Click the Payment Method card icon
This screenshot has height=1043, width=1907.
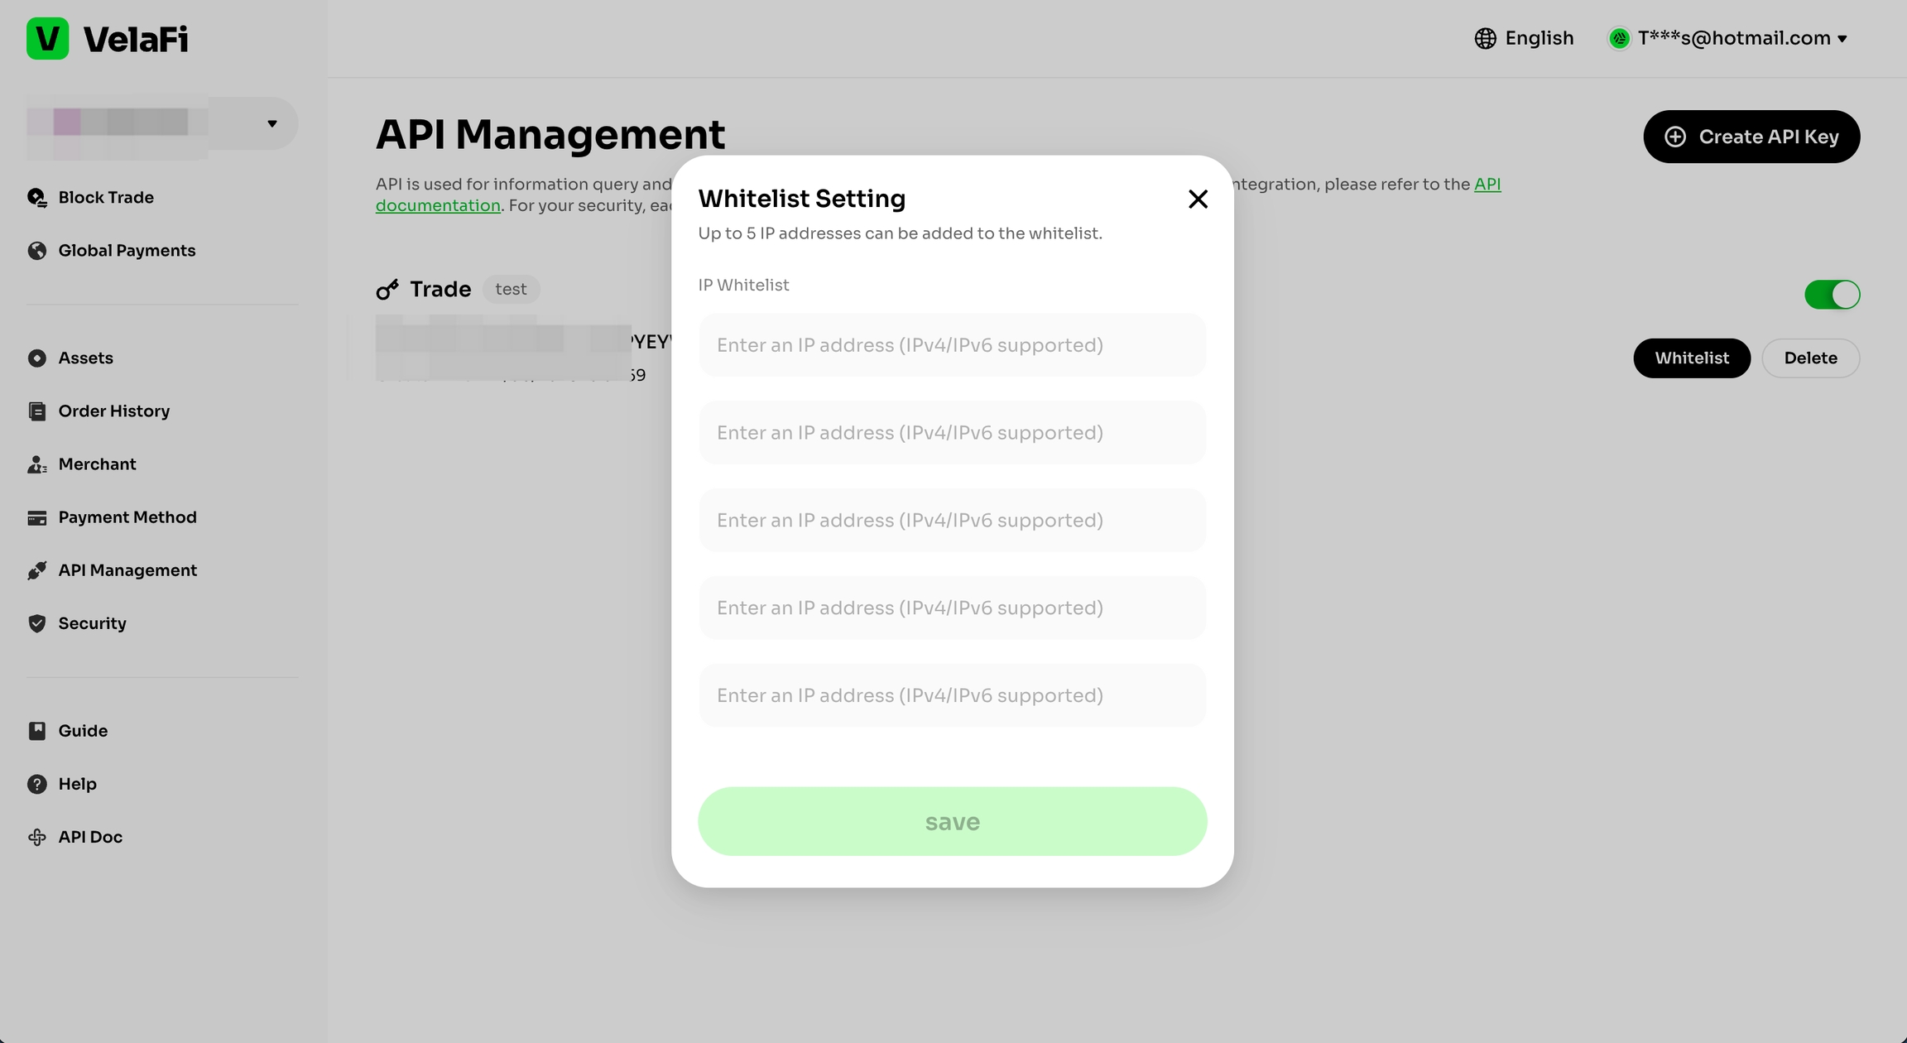[x=37, y=517]
